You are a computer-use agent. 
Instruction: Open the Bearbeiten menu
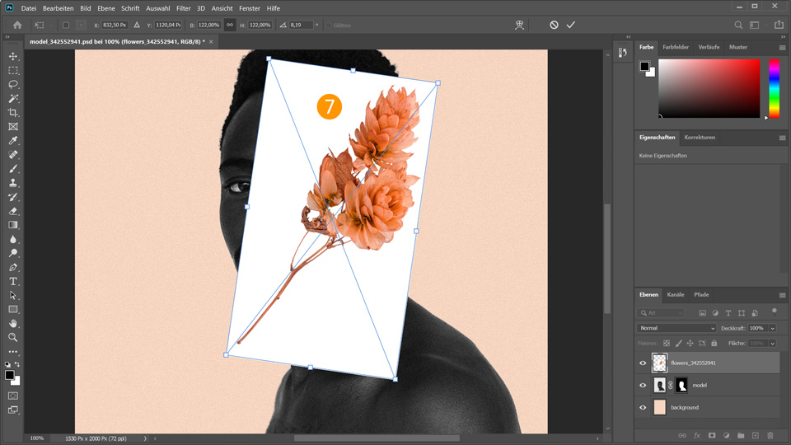click(58, 8)
